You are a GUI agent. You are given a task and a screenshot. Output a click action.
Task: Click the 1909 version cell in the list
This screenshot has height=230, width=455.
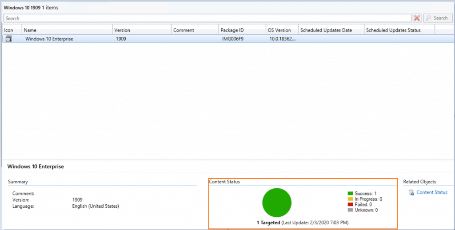[121, 39]
